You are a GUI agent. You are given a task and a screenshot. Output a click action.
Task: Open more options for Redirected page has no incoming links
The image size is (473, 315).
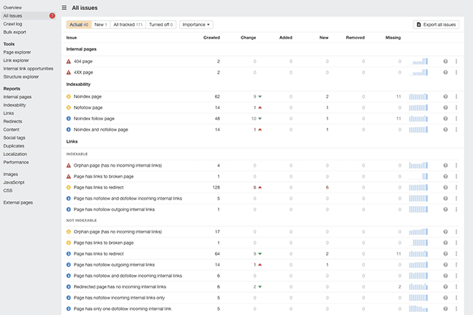pyautogui.click(x=456, y=286)
